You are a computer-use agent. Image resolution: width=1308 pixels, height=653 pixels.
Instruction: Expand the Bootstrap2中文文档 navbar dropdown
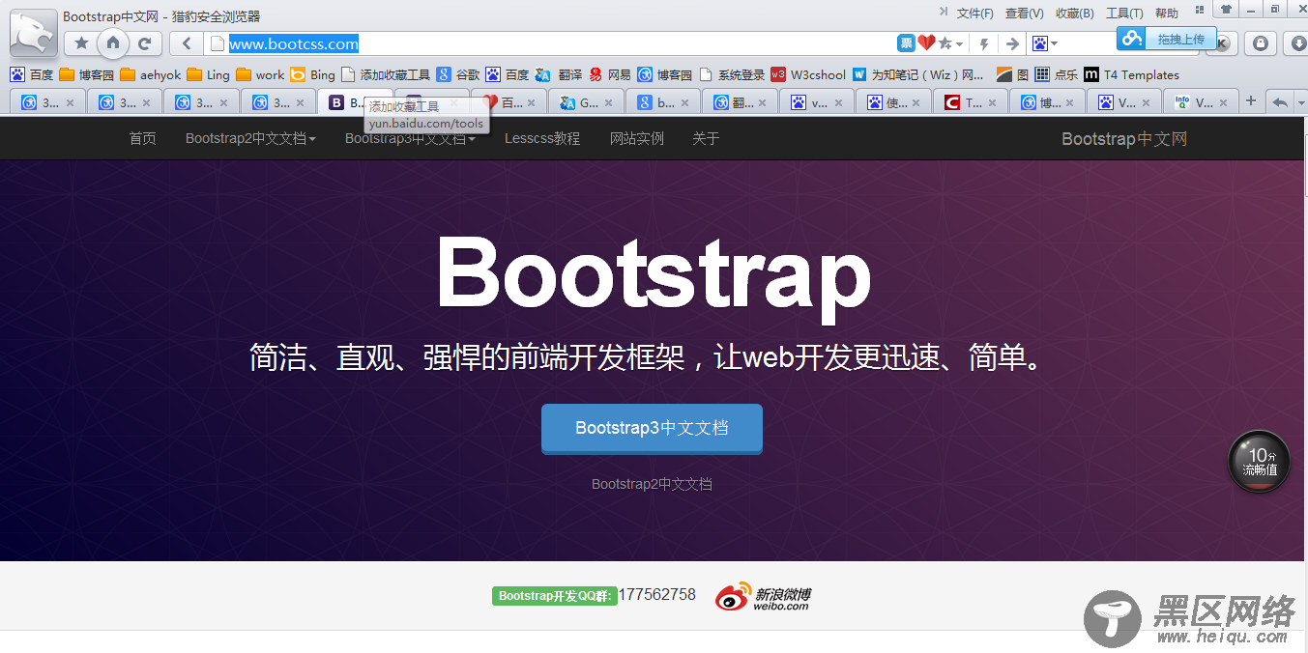click(x=250, y=138)
